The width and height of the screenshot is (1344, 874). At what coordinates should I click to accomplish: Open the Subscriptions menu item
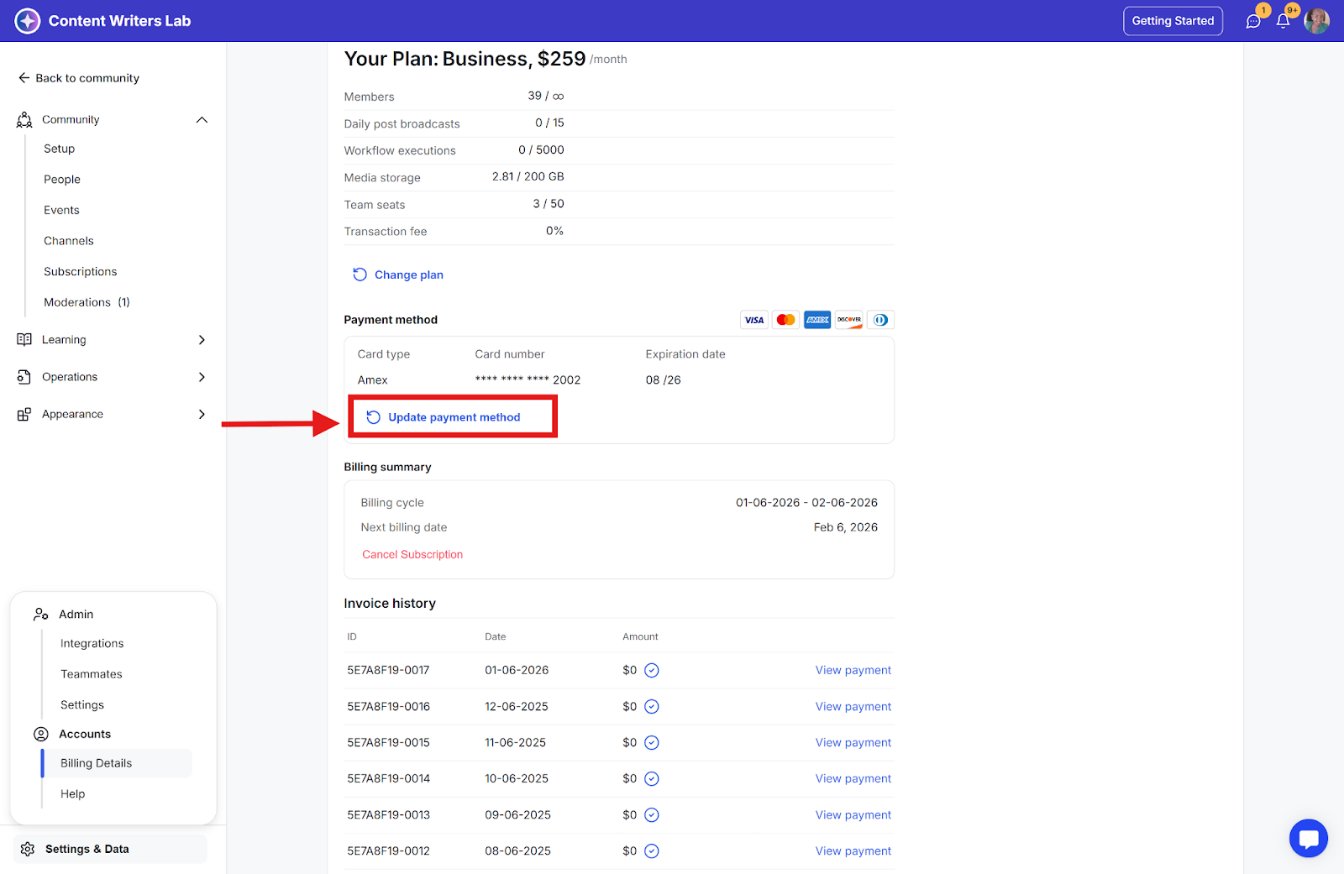coord(81,271)
